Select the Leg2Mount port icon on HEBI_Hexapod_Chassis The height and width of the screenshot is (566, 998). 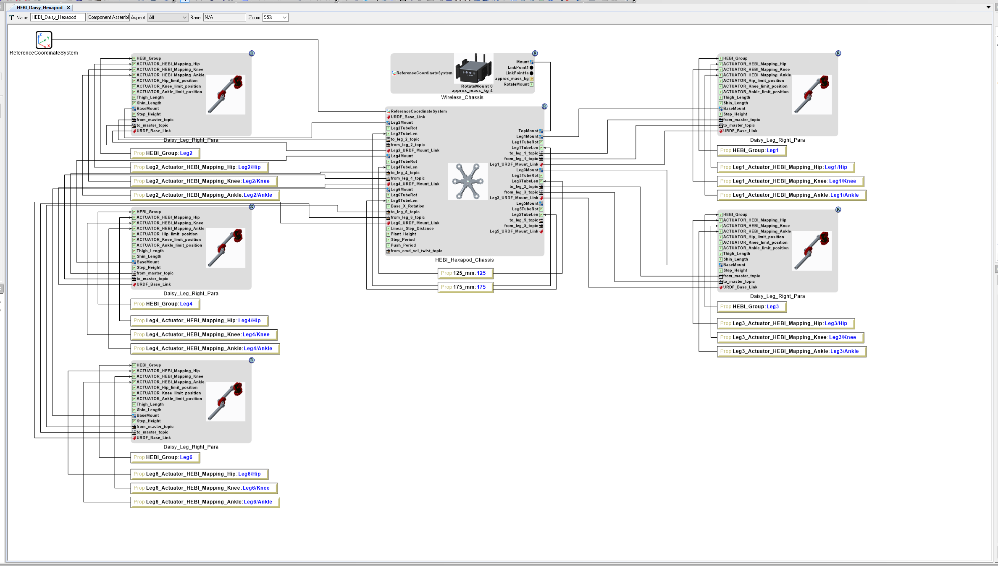388,122
